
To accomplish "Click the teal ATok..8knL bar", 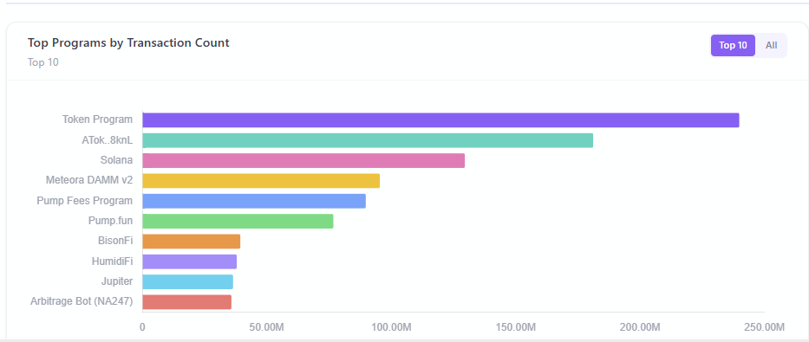I will pos(368,140).
